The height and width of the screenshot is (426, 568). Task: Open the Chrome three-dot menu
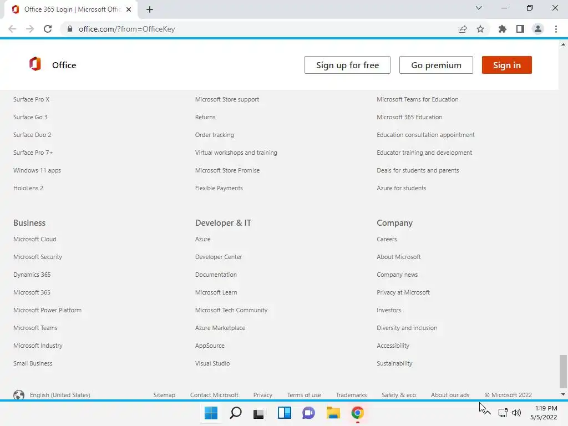(x=556, y=29)
